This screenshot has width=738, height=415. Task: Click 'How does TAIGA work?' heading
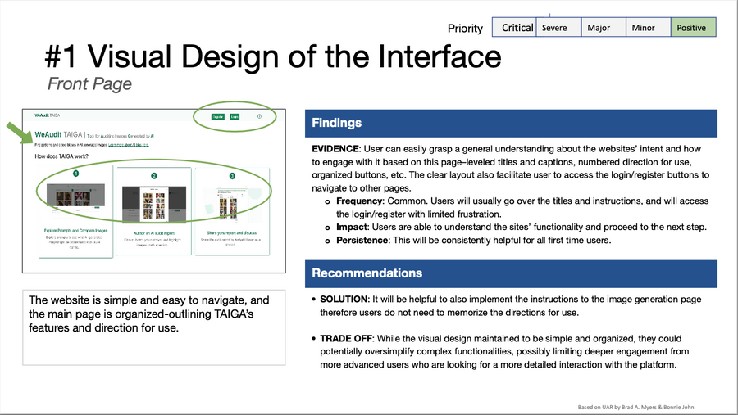[x=61, y=156]
